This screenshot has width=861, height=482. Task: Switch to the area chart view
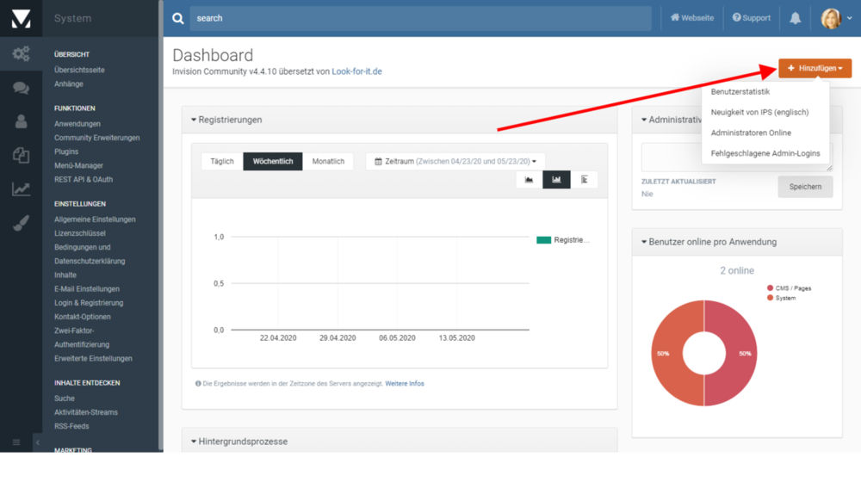coord(529,180)
